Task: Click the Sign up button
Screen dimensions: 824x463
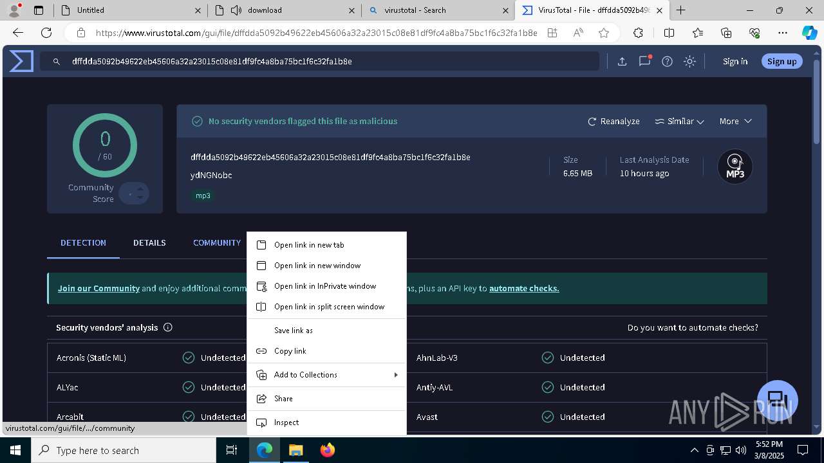Action: [782, 62]
